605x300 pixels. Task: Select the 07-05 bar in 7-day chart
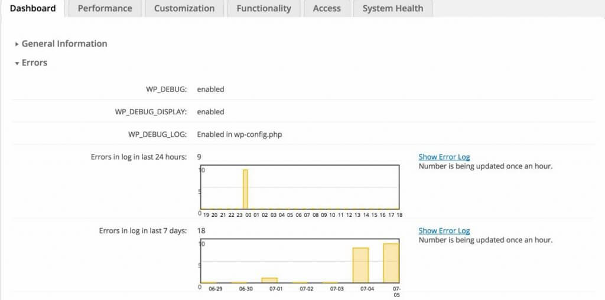tap(391, 263)
